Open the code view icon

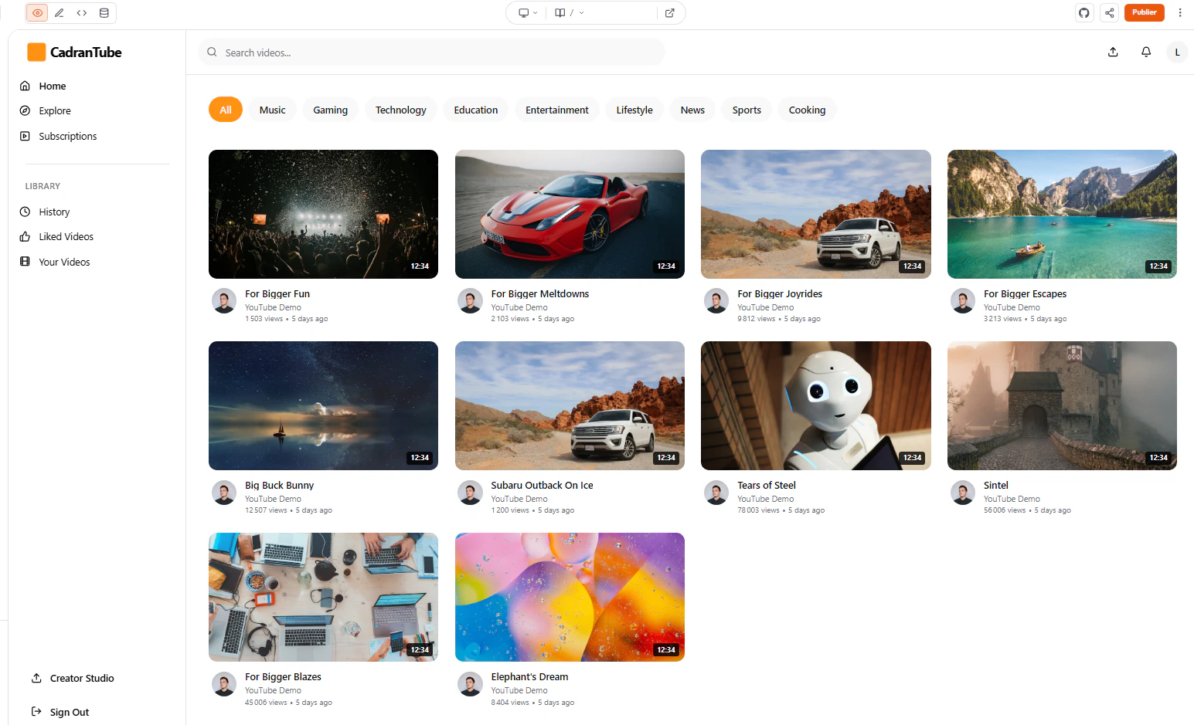click(82, 12)
